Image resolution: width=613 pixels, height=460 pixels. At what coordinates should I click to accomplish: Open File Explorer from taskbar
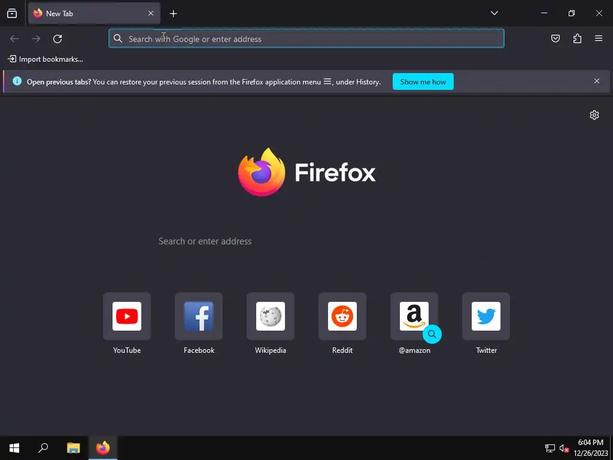tap(73, 448)
